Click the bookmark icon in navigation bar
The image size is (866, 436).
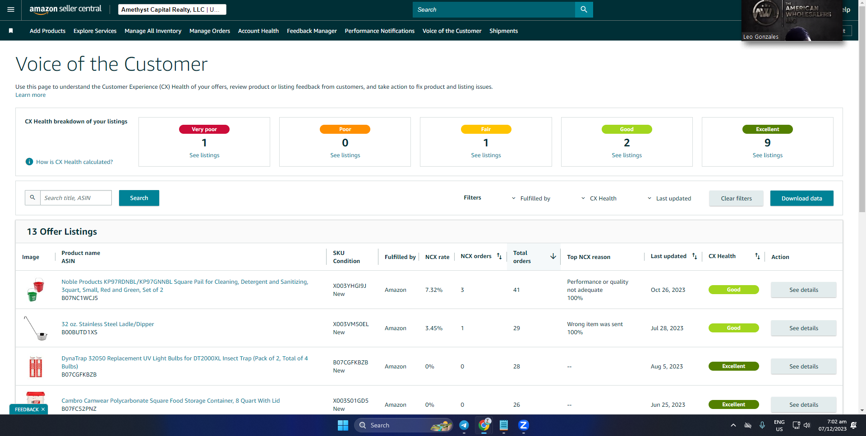(x=11, y=31)
